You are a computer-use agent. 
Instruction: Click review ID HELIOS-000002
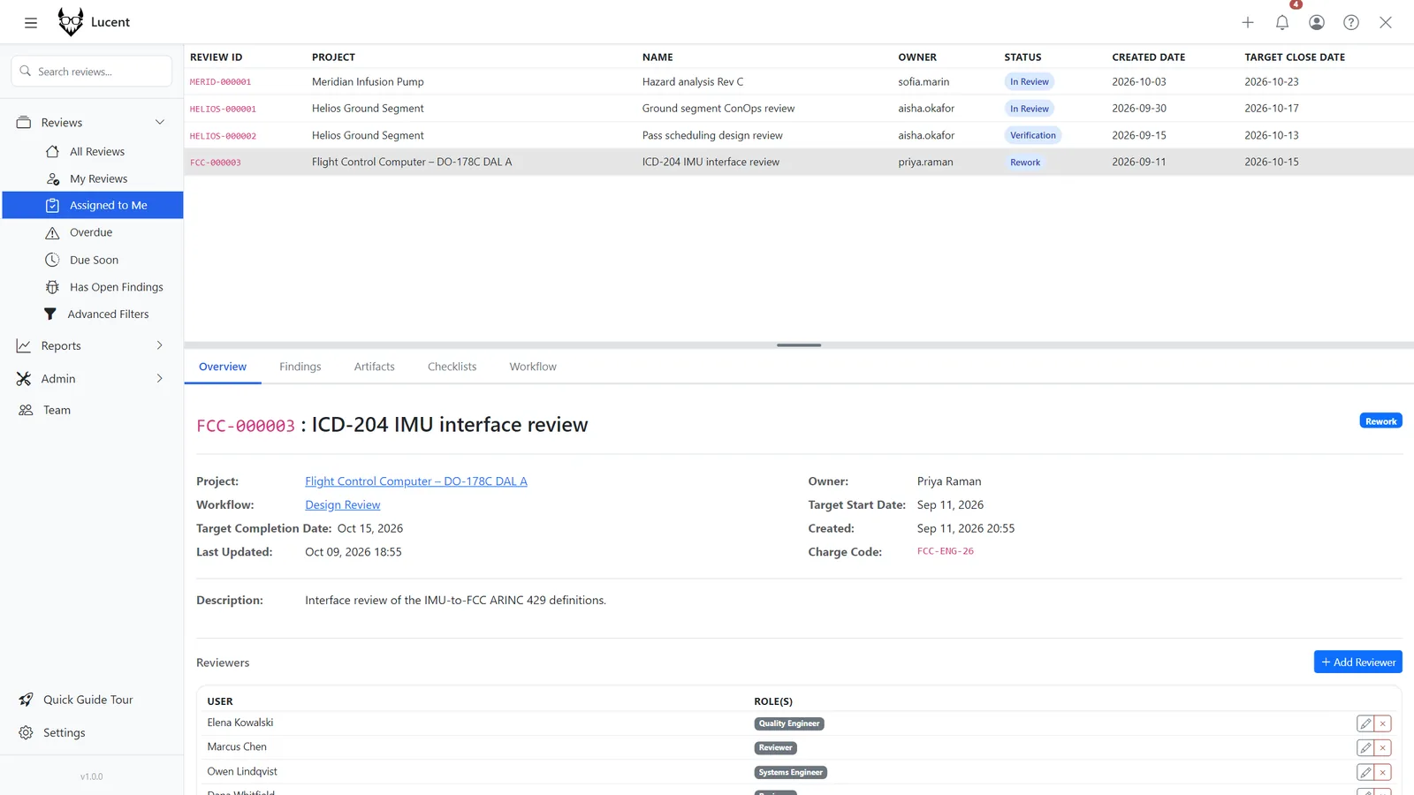[x=223, y=136]
